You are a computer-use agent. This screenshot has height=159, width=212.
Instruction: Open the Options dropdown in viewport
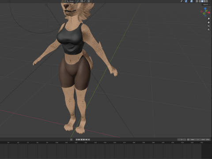[206, 4]
